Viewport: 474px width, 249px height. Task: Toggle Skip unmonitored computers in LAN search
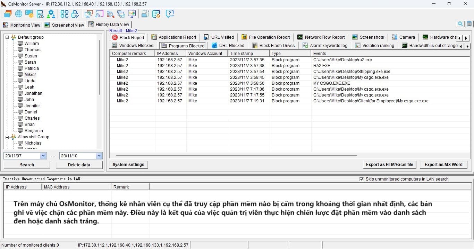362,179
